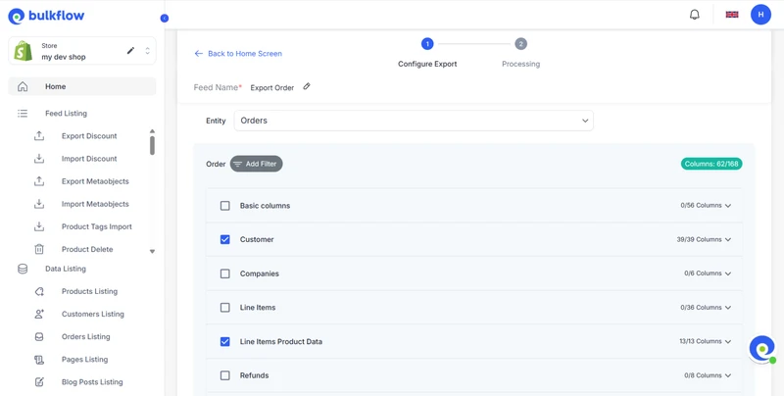Click the Export Metaobjects upload icon

(x=39, y=181)
